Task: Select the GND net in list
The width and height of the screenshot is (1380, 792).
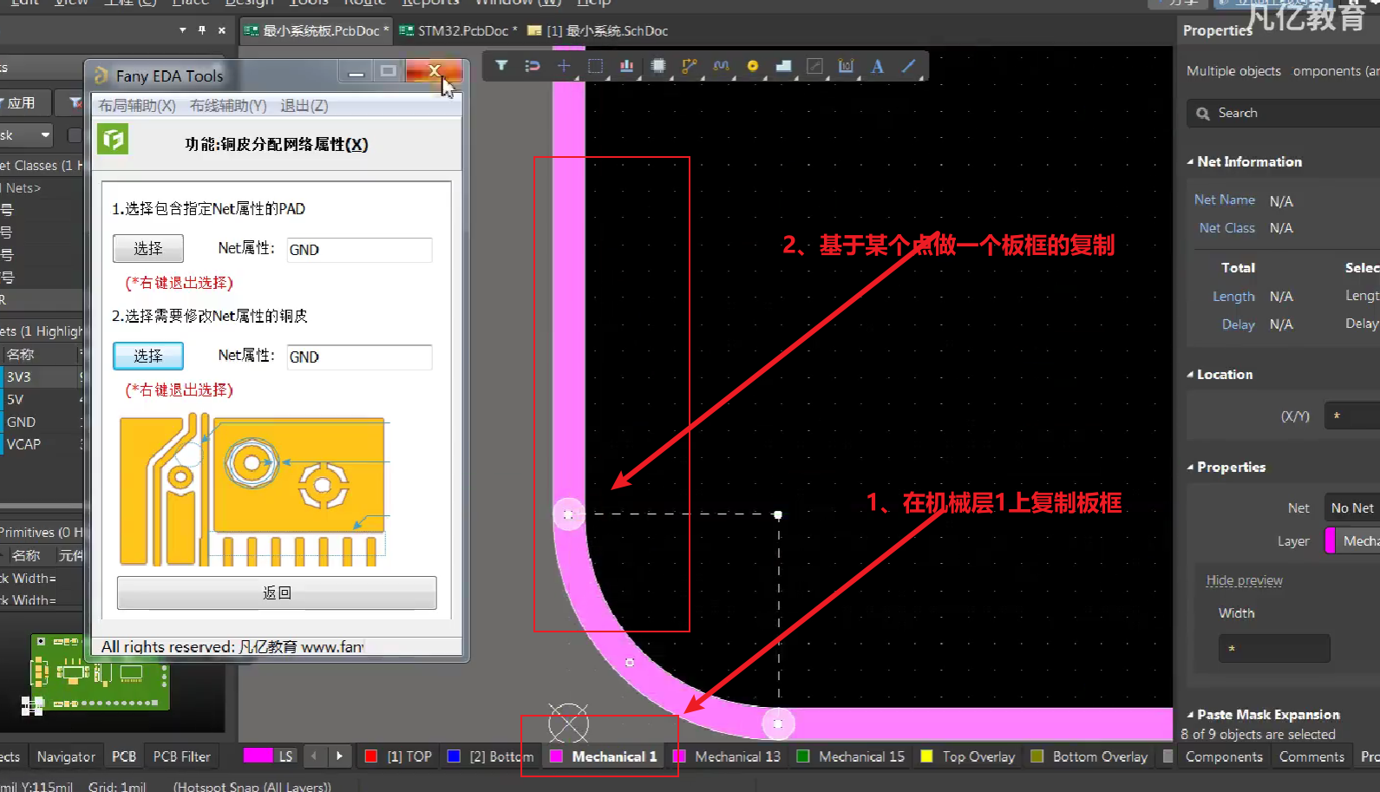Action: 42,422
